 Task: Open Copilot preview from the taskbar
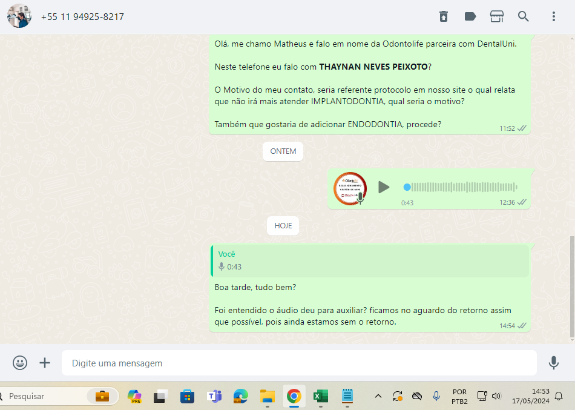pos(134,397)
